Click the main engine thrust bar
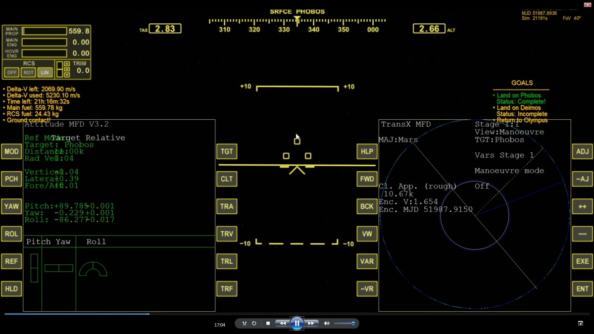This screenshot has width=594, height=334. tap(44, 42)
